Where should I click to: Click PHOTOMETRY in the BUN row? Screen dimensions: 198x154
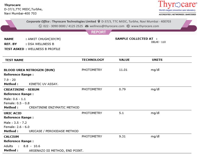click(92, 70)
